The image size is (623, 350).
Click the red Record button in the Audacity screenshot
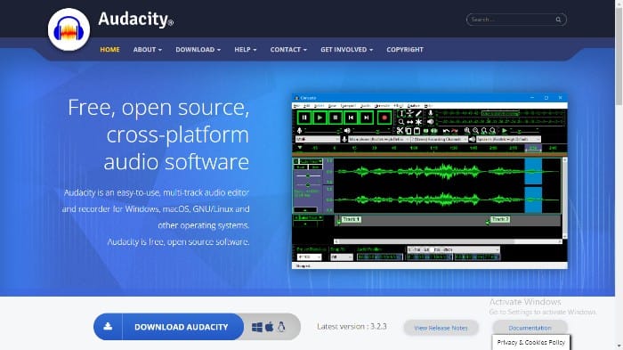[384, 118]
